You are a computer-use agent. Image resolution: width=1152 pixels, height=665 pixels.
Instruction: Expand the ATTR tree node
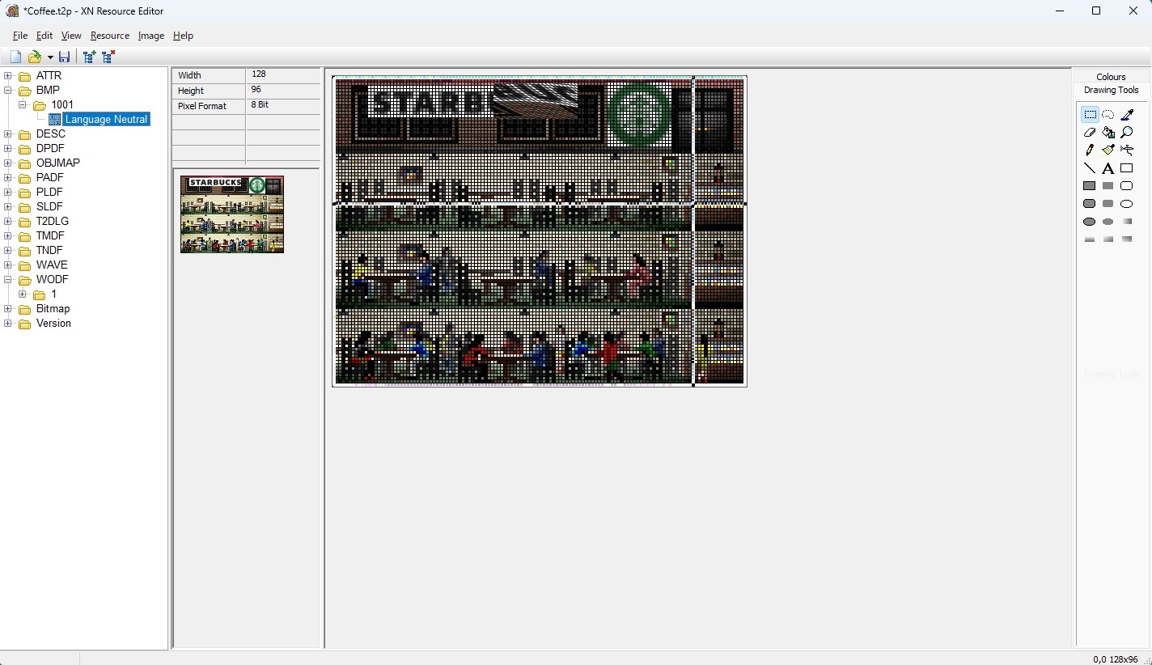[8, 76]
